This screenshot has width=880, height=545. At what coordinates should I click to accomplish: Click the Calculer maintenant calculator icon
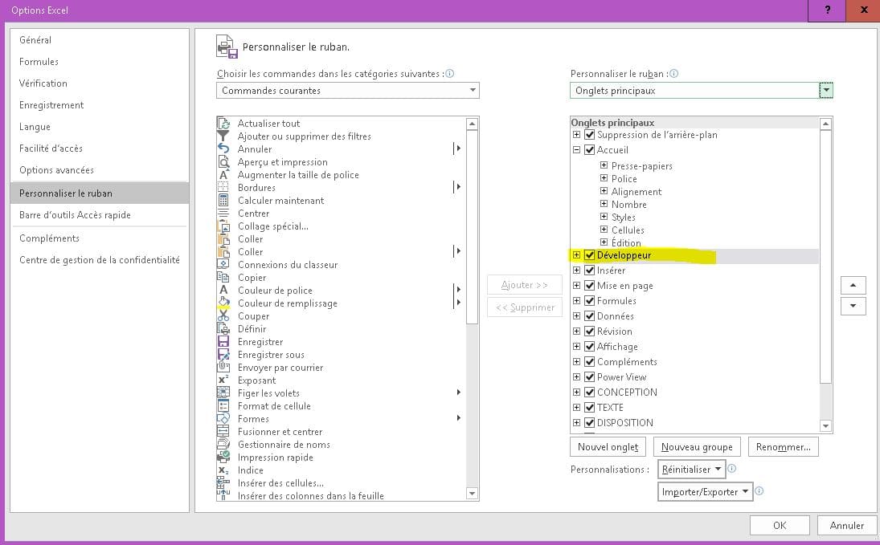point(223,201)
